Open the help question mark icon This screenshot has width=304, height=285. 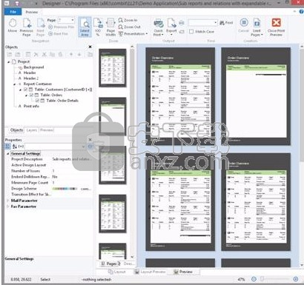point(302,12)
